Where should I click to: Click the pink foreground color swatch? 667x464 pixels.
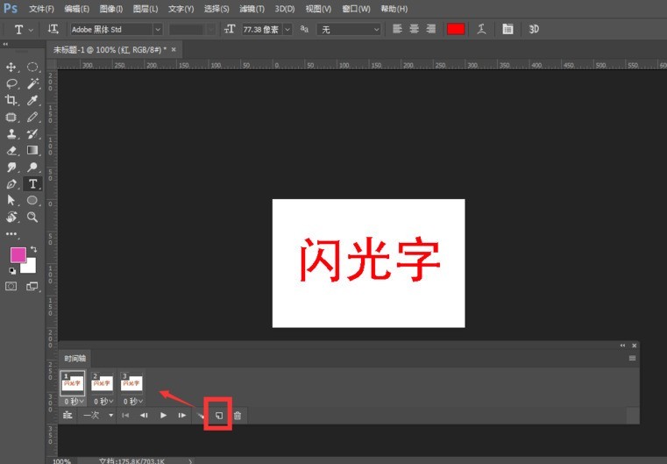click(17, 254)
